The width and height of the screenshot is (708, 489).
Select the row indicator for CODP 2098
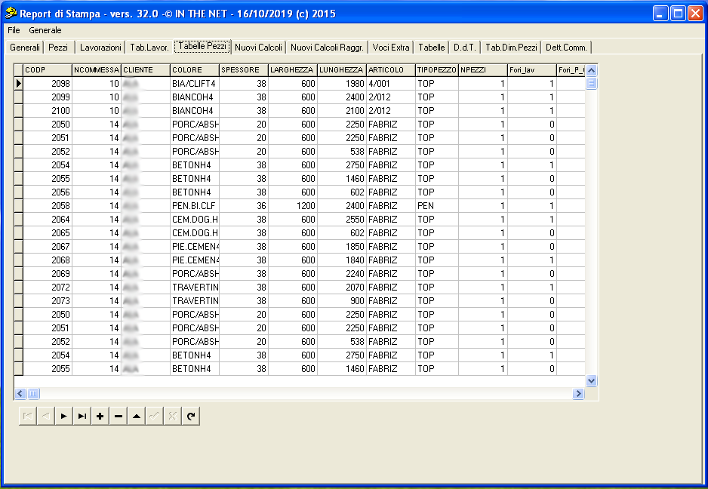pyautogui.click(x=19, y=84)
